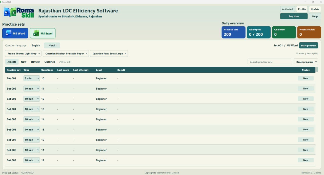Click the Questions column header
Viewport: 324px width, 175px height.
coord(47,70)
